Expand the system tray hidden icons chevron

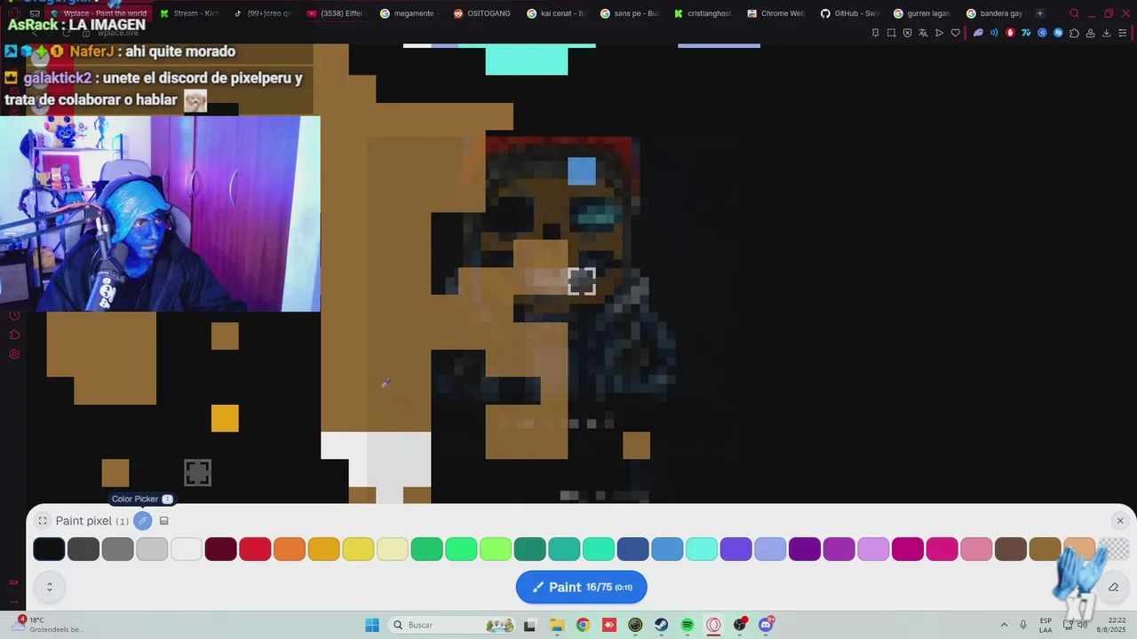coord(1004,625)
